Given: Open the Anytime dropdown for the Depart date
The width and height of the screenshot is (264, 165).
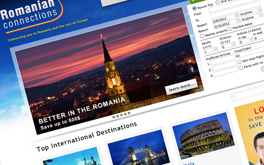Looking at the screenshot, I should click(251, 12).
